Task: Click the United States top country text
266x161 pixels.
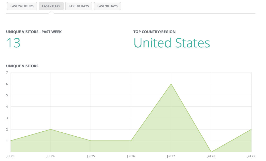Action: (172, 43)
